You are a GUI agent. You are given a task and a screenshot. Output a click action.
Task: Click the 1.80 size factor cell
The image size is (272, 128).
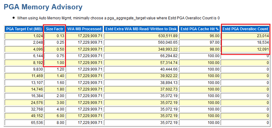(x=55, y=89)
